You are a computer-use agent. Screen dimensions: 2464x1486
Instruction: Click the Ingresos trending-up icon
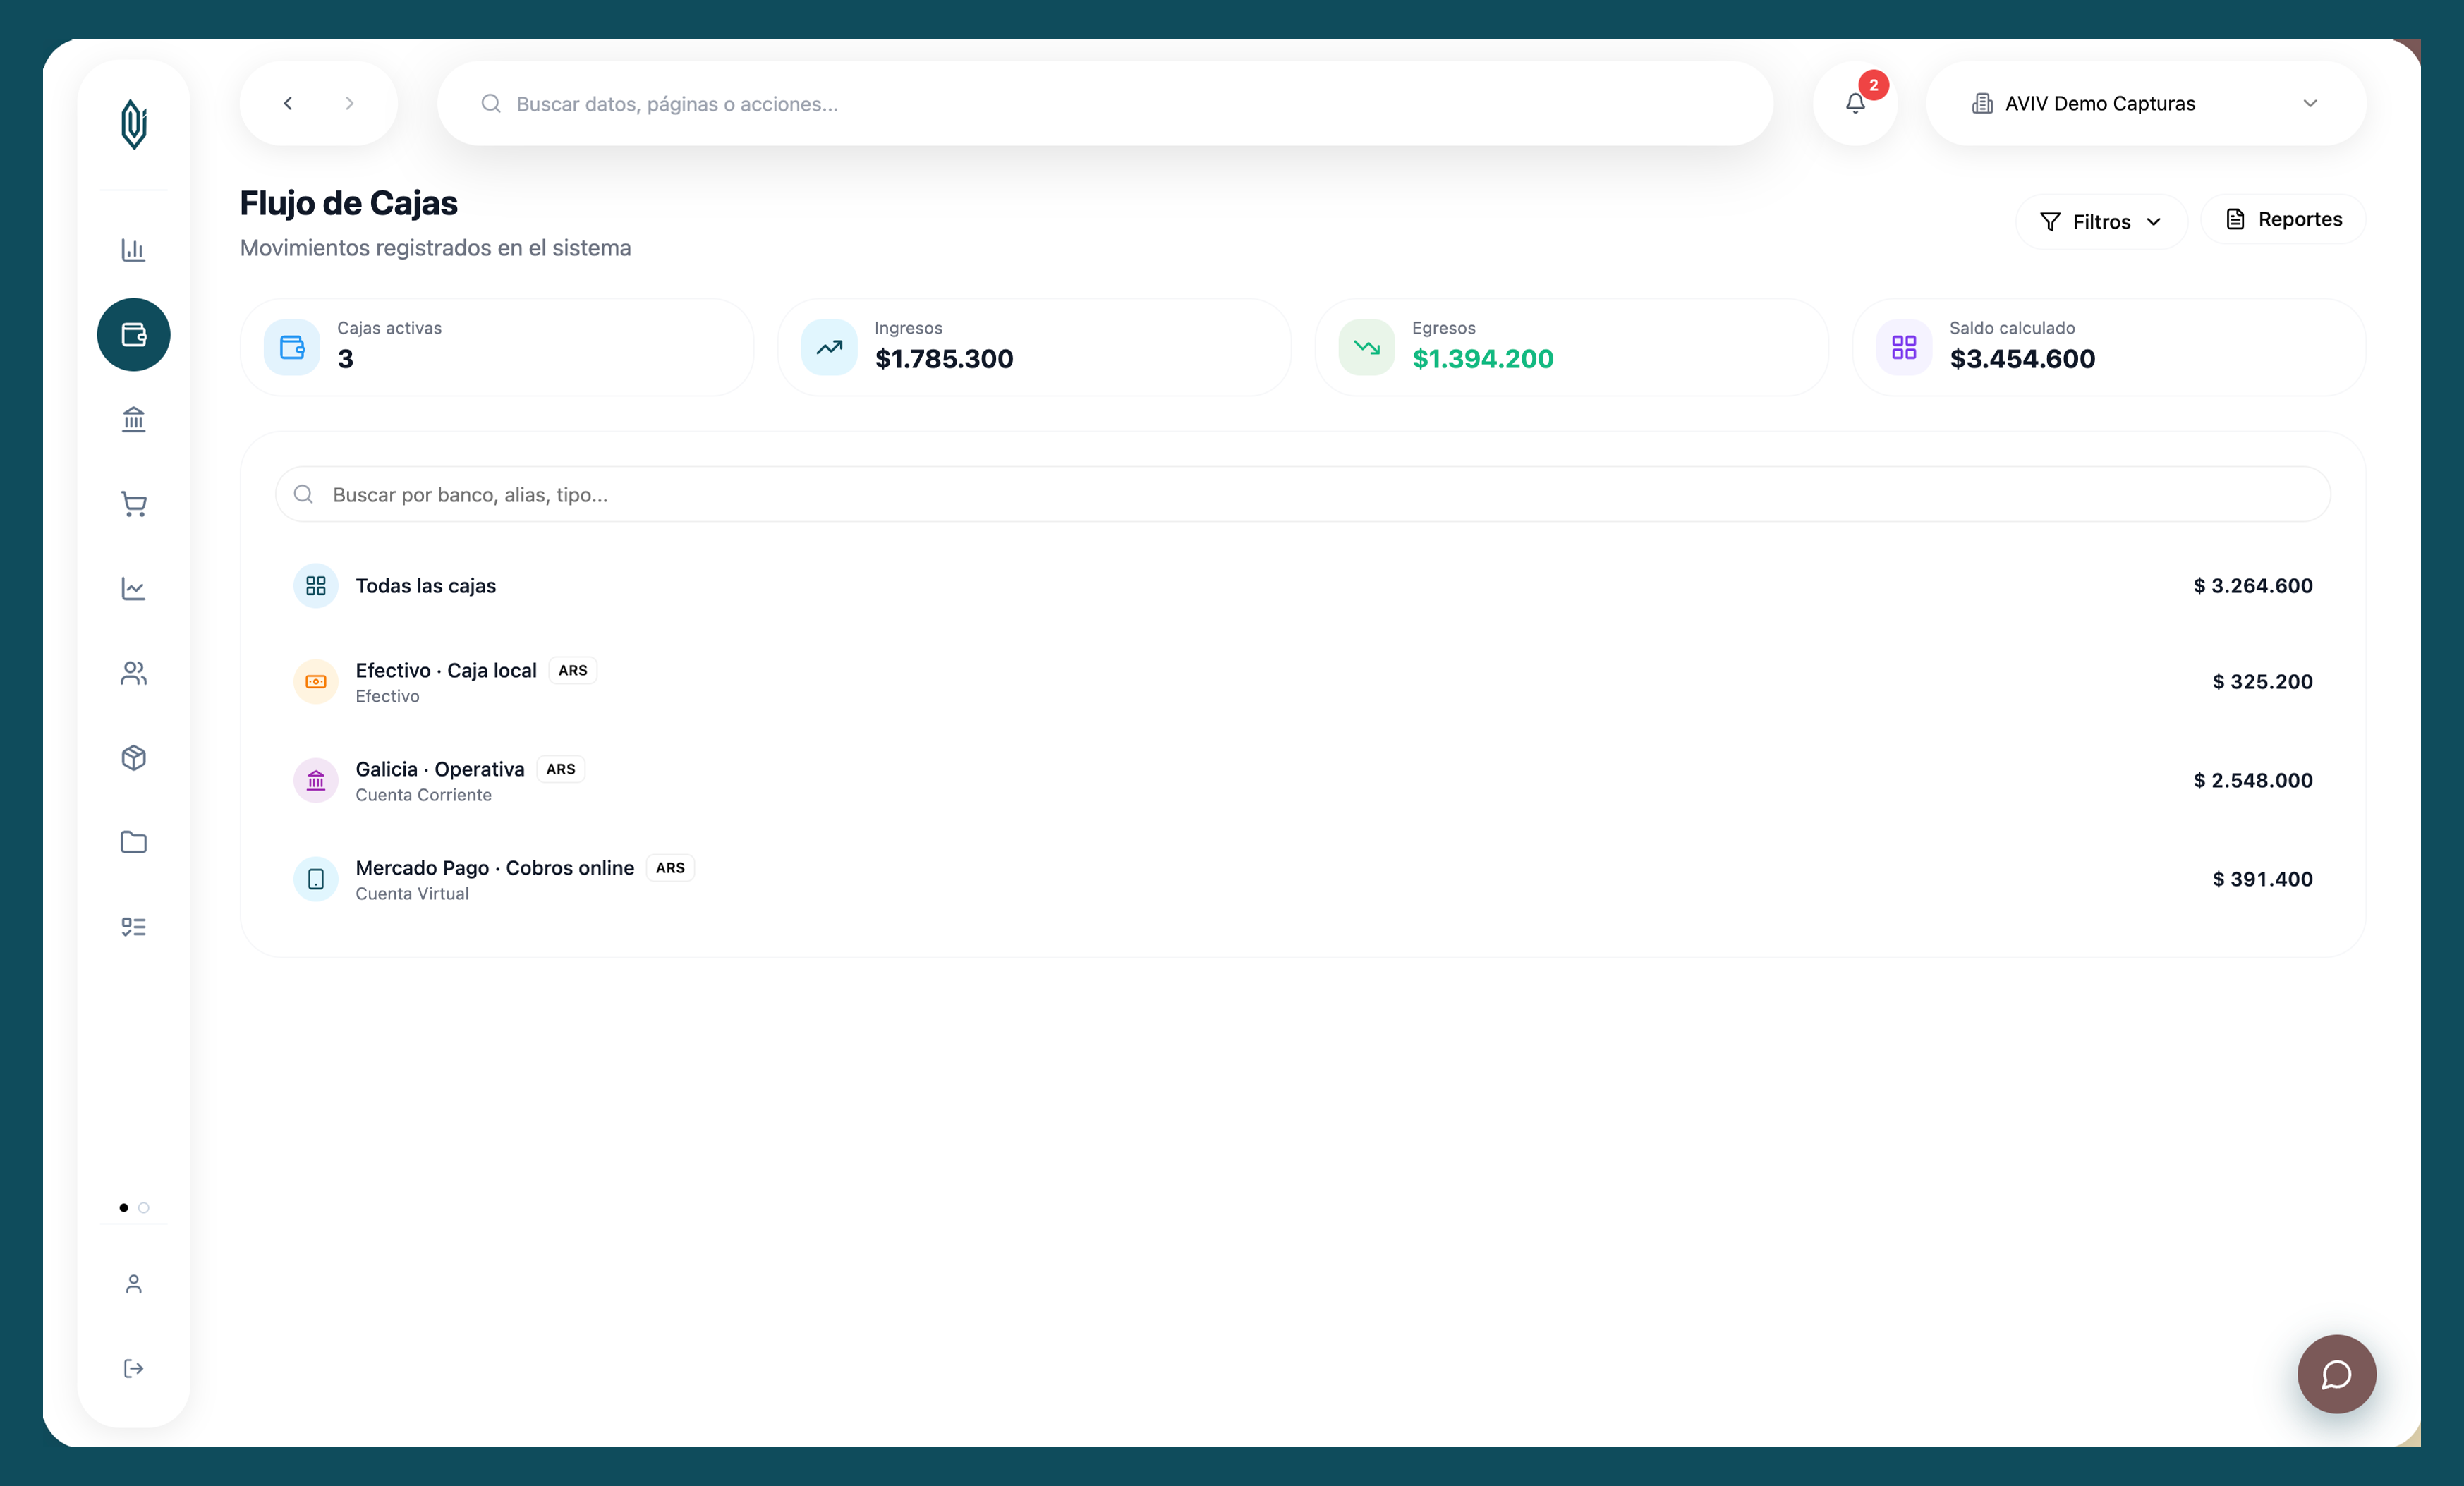point(829,347)
